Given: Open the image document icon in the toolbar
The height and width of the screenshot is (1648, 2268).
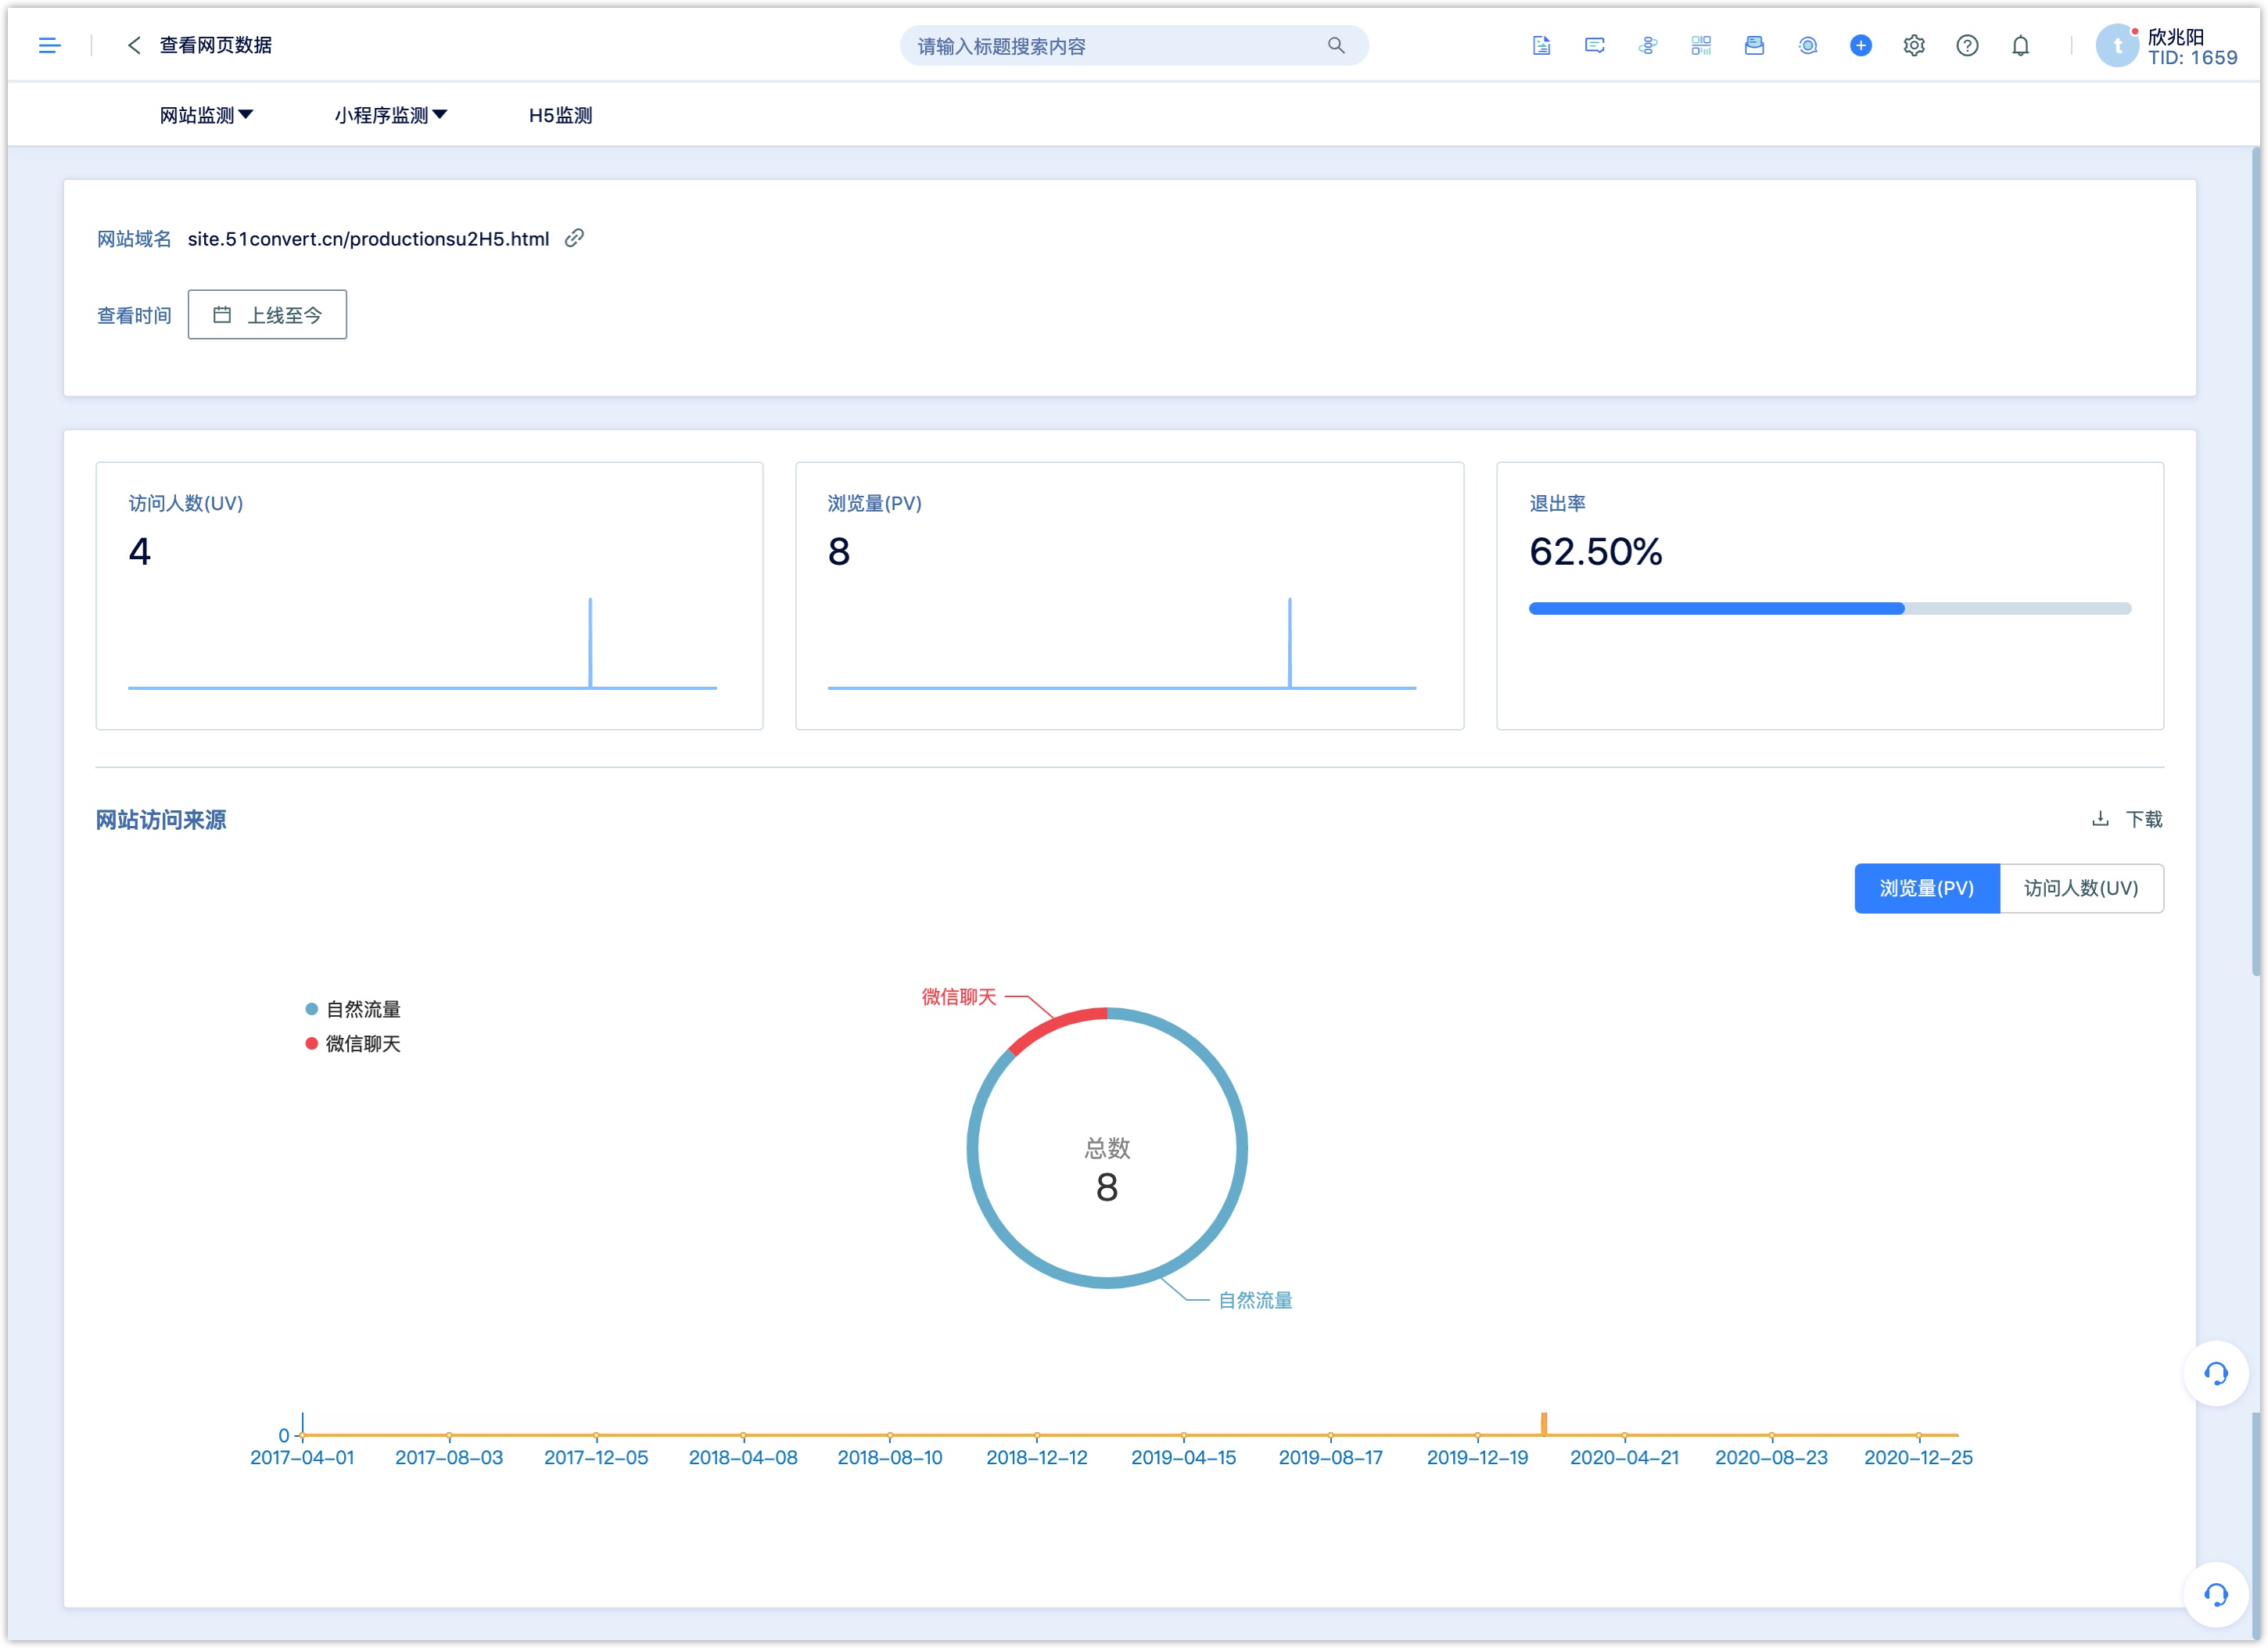Looking at the screenshot, I should 1541,45.
